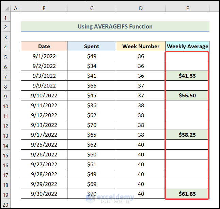Click the Weekly Average header cell
This screenshot has height=209, width=220.
click(187, 46)
